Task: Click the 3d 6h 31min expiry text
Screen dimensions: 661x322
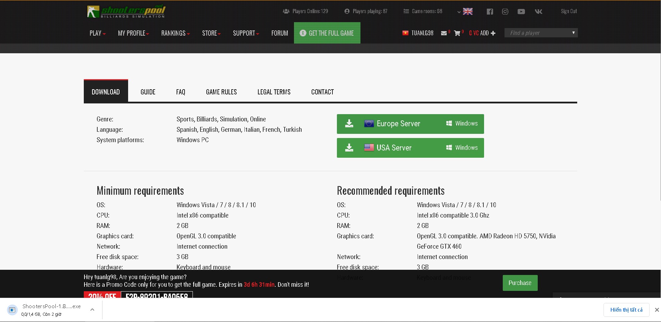Action: coord(259,285)
